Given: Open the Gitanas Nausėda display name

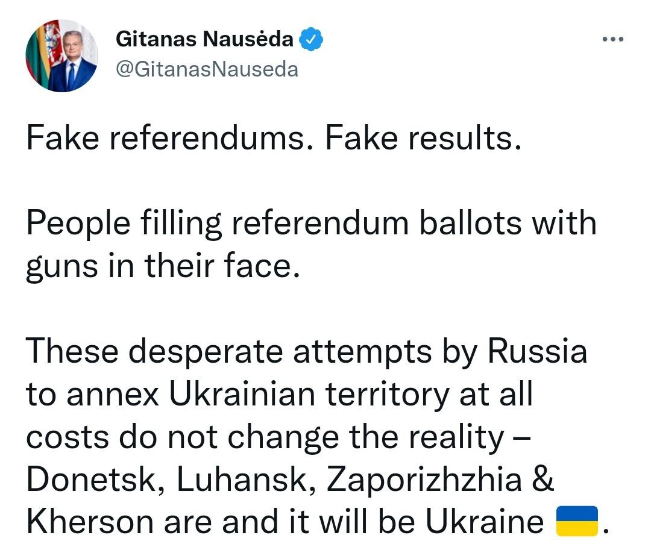Looking at the screenshot, I should (x=204, y=40).
